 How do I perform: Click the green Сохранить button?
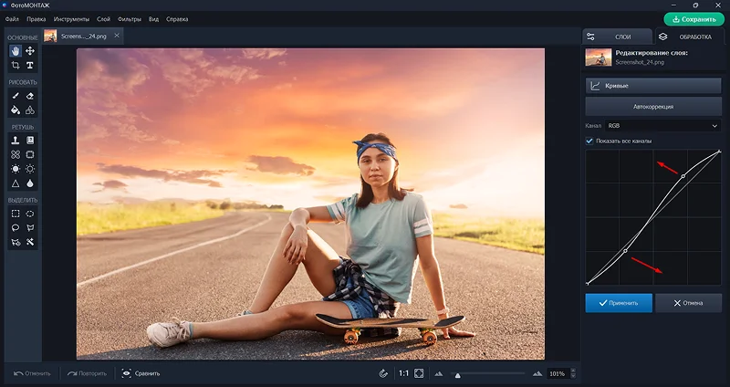pos(693,19)
